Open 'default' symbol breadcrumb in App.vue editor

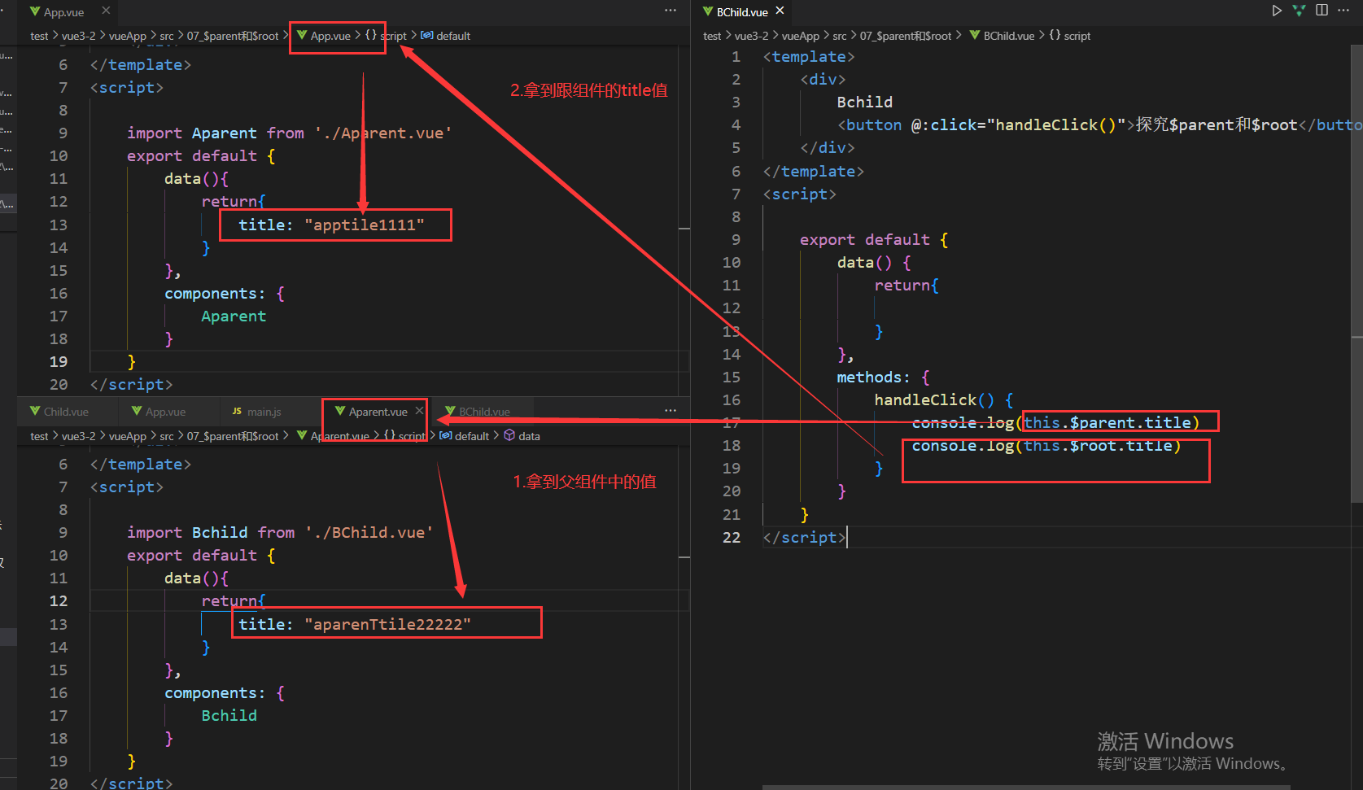pos(452,36)
